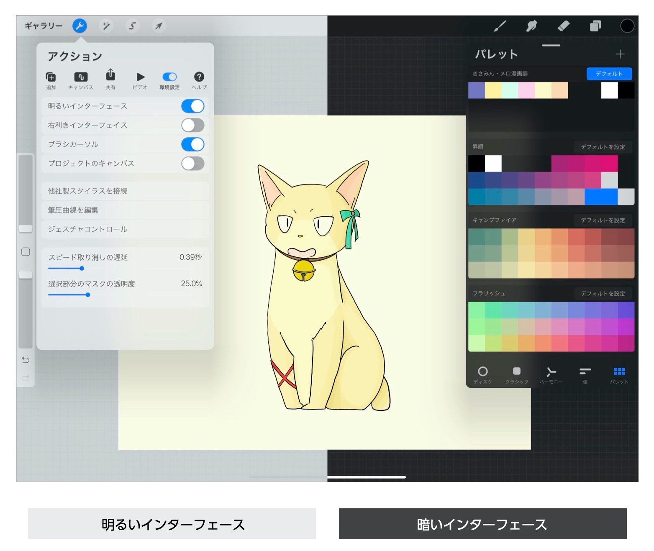The height and width of the screenshot is (551, 654).
Task: Set キャンプファイア palette as default
Action: pos(603,220)
